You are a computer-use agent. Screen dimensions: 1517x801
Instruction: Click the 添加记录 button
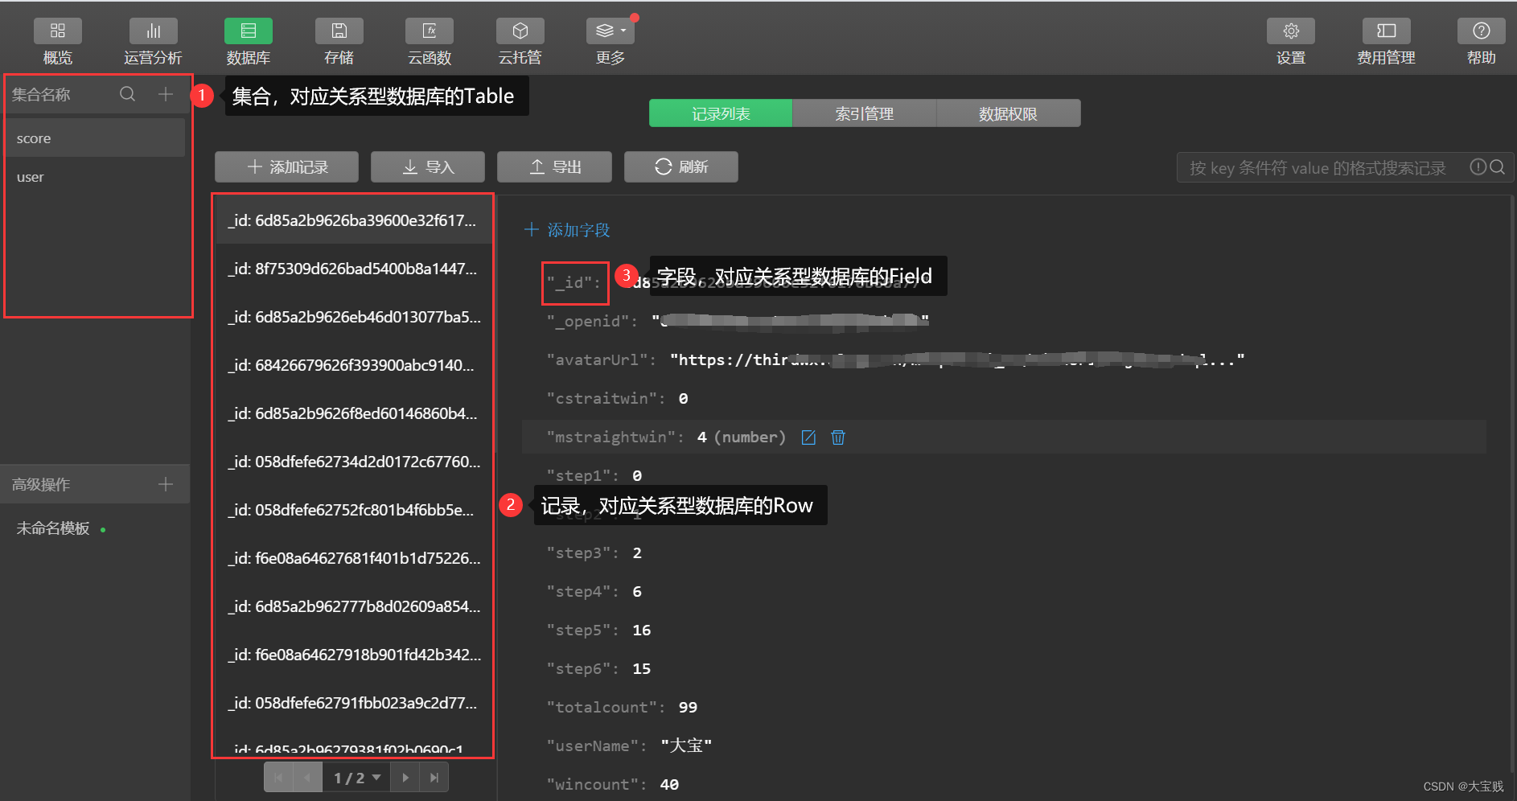[x=287, y=166]
